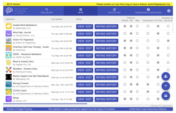
Task: Click the Bipolar Support app icon
Action: 9,77
